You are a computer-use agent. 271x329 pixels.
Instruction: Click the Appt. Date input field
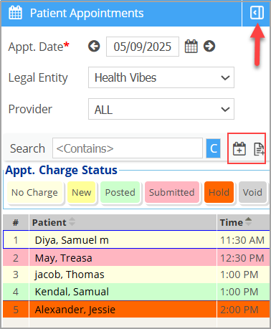click(x=143, y=47)
